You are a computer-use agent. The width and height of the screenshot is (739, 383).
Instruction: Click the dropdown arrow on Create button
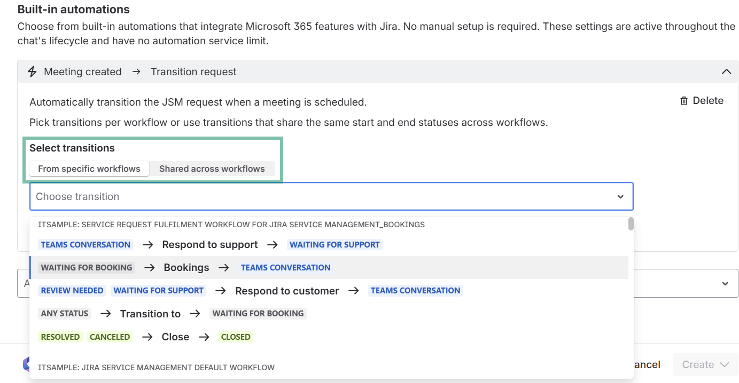pyautogui.click(x=725, y=365)
